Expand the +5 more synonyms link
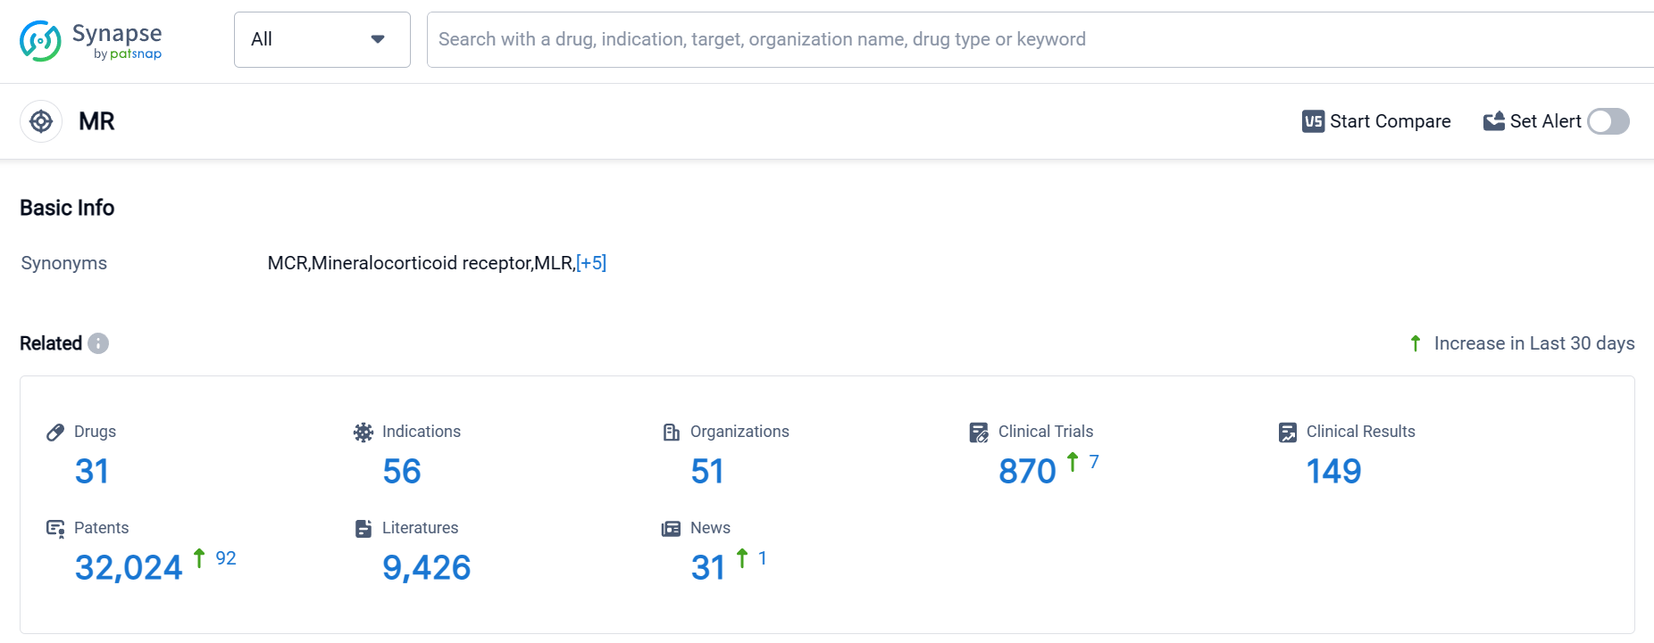Screen dimensions: 1654x643 591,263
